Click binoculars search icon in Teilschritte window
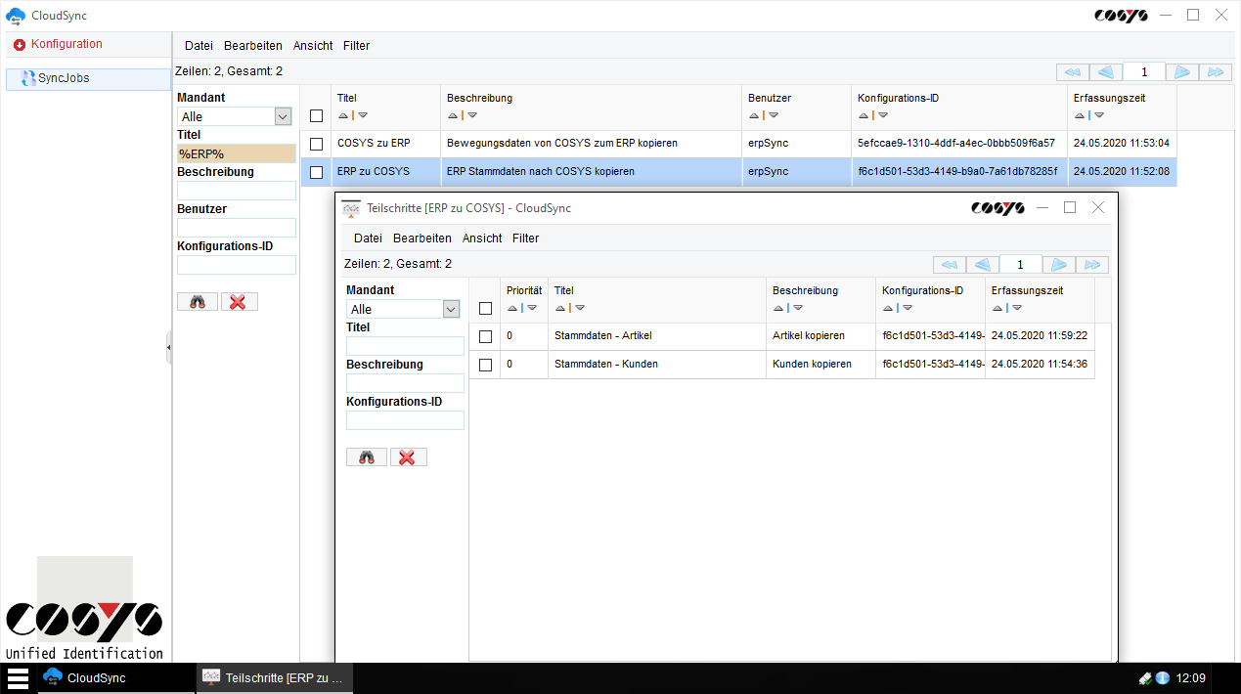 pos(366,456)
